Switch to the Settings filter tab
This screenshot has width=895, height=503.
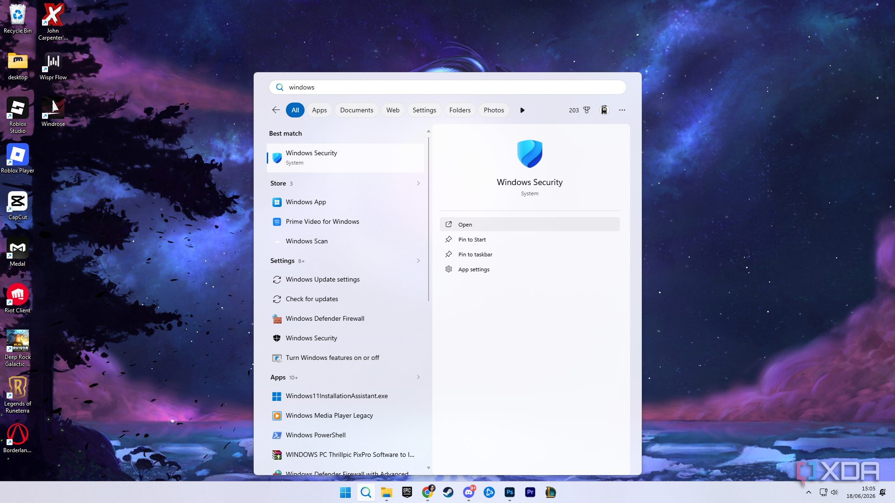[424, 110]
